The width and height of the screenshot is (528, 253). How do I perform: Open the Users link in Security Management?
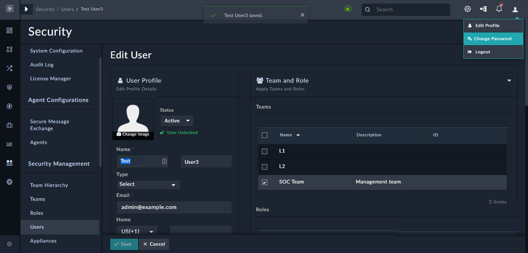click(37, 227)
